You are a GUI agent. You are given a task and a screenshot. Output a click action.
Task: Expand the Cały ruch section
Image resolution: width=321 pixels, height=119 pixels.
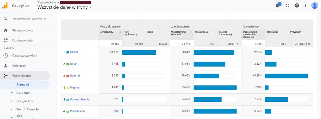click(12, 93)
